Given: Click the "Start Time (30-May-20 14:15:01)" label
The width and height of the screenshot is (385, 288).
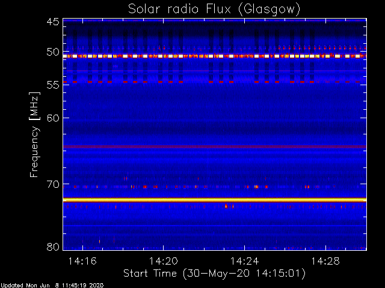Looking at the screenshot, I should click(214, 274).
